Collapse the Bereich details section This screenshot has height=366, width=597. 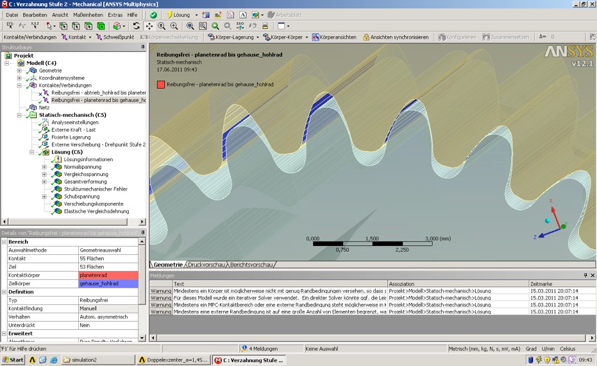4,241
